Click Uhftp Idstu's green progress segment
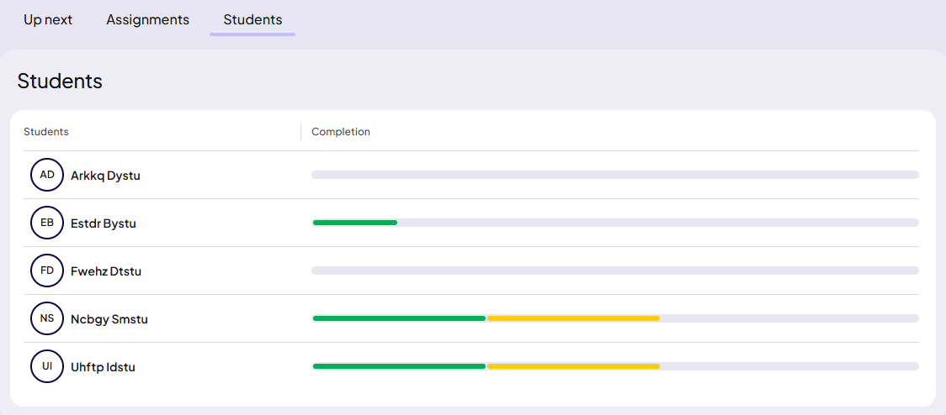 (x=399, y=366)
